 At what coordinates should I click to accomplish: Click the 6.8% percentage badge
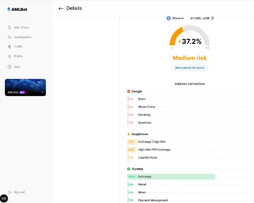131,150
